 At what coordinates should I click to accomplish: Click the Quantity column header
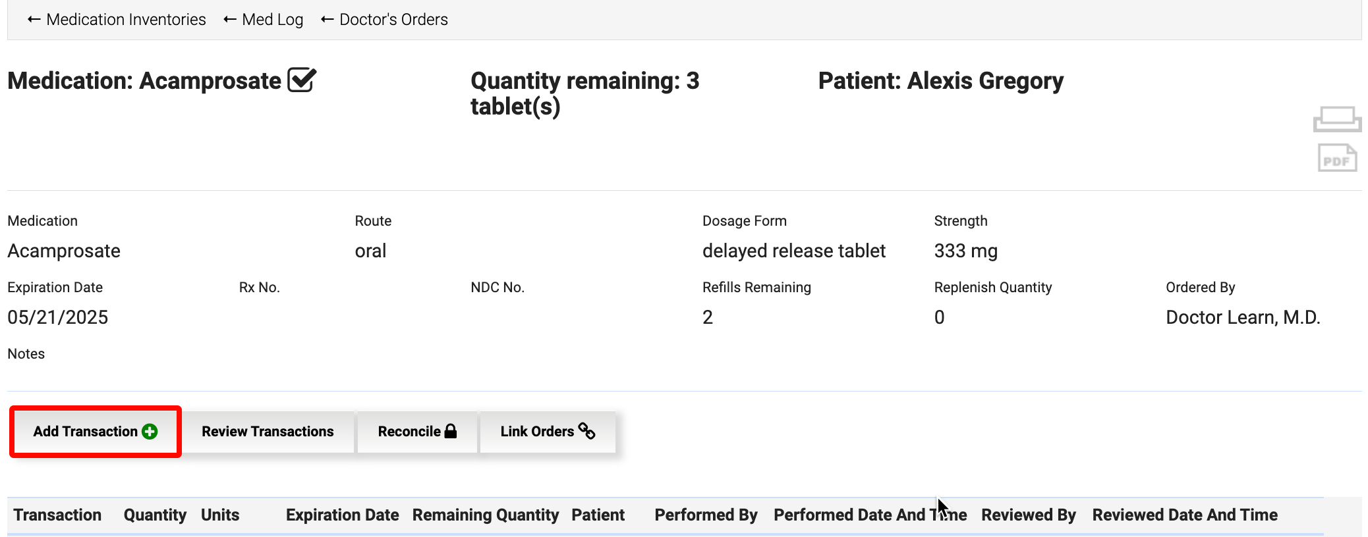(155, 515)
